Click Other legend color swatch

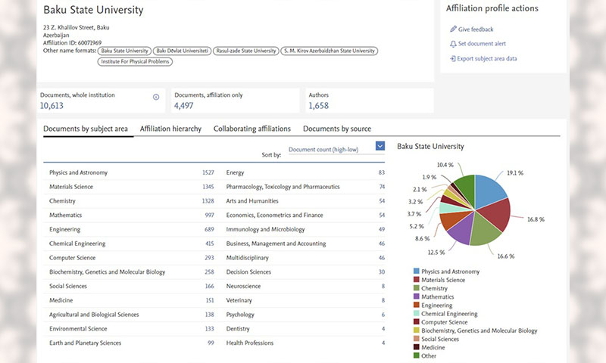(x=416, y=355)
